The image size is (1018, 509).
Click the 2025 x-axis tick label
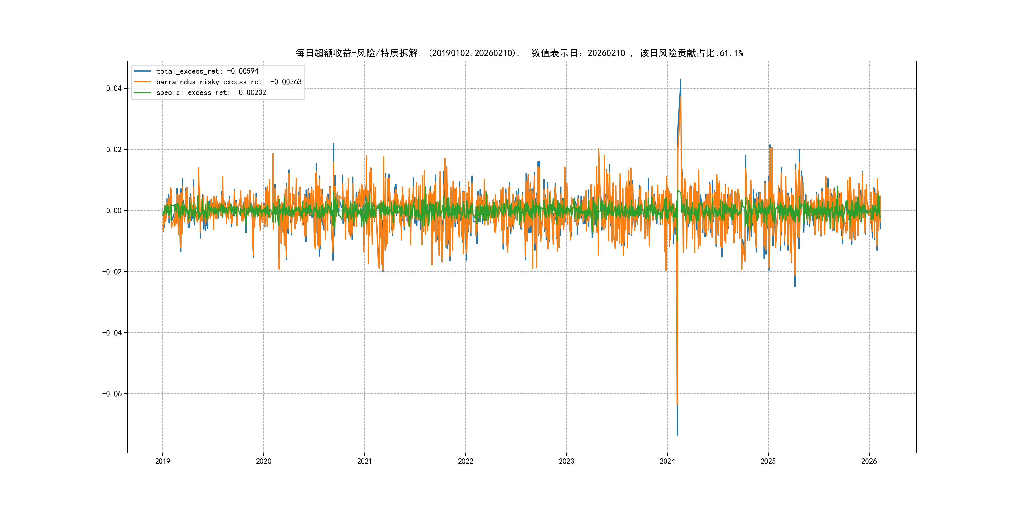[768, 461]
